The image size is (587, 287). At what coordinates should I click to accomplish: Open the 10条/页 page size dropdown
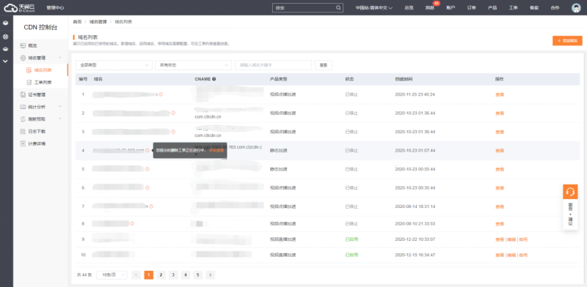(112, 275)
